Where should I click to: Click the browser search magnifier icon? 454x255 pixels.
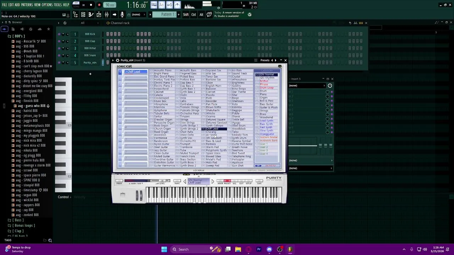tap(50, 240)
